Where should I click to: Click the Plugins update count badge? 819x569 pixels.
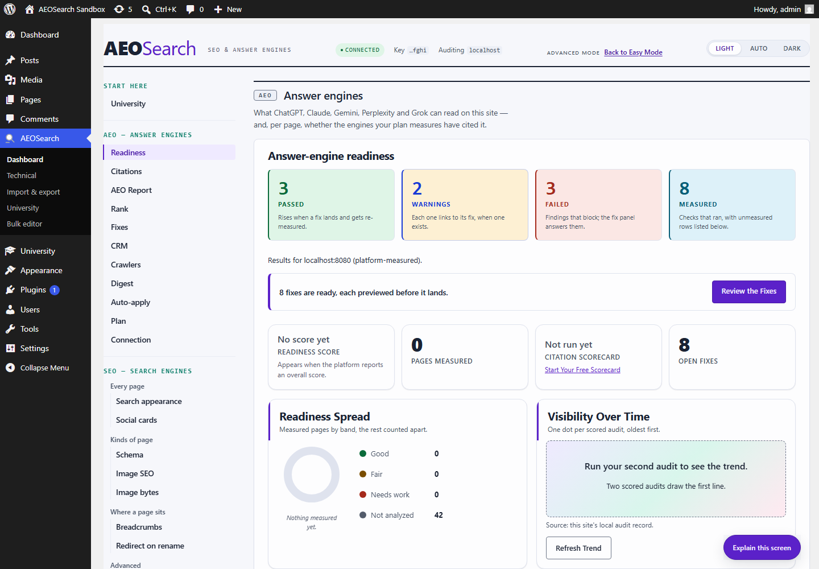[x=55, y=290]
